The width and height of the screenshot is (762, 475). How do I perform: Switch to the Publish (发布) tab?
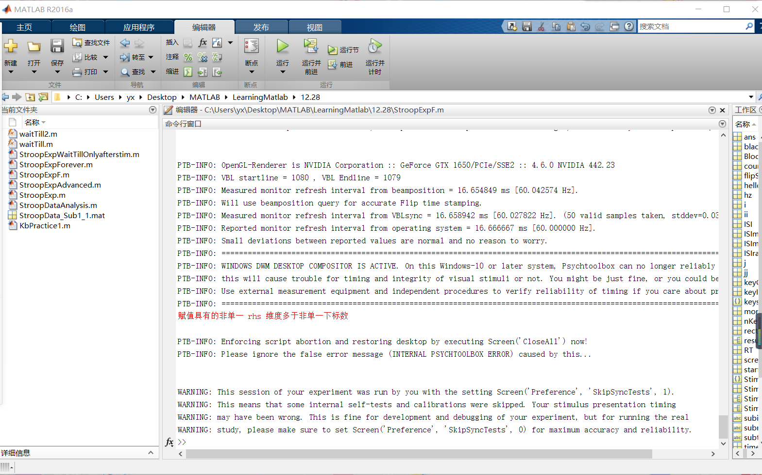261,28
